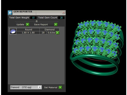Viewport: 127px width, 95px height.
Task: Click the green arrow next to Save Report
Action: pyautogui.click(x=56, y=25)
